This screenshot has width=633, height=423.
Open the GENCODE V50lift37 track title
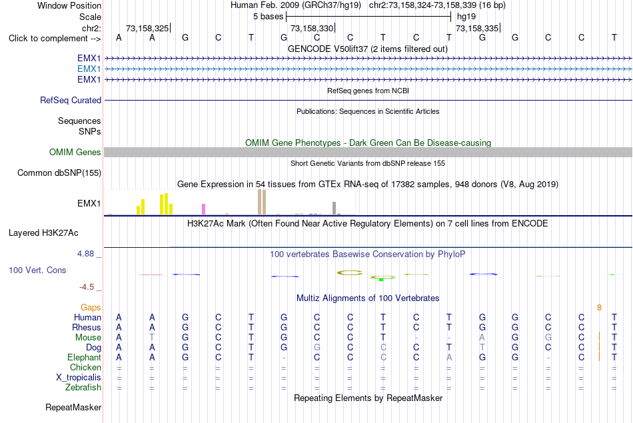[367, 49]
